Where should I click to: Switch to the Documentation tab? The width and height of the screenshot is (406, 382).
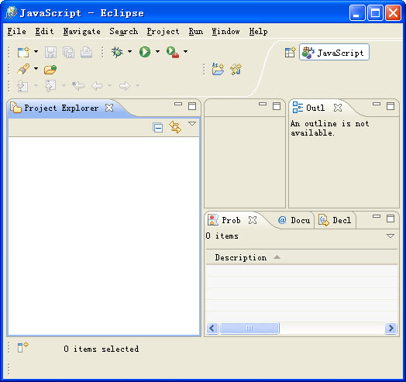294,220
